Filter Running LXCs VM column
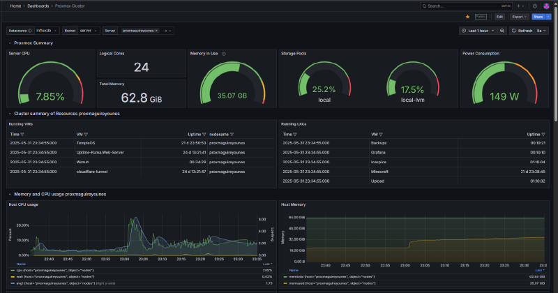The image size is (558, 293). [x=381, y=135]
